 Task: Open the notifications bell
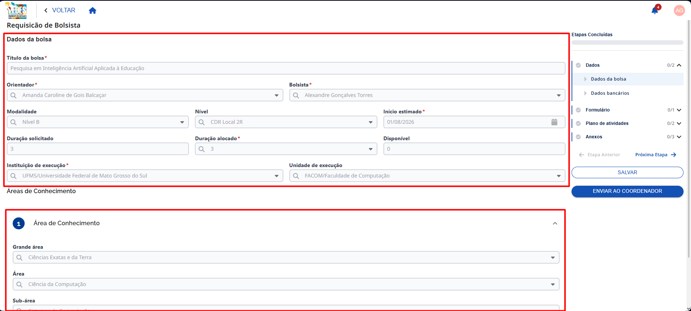[655, 10]
